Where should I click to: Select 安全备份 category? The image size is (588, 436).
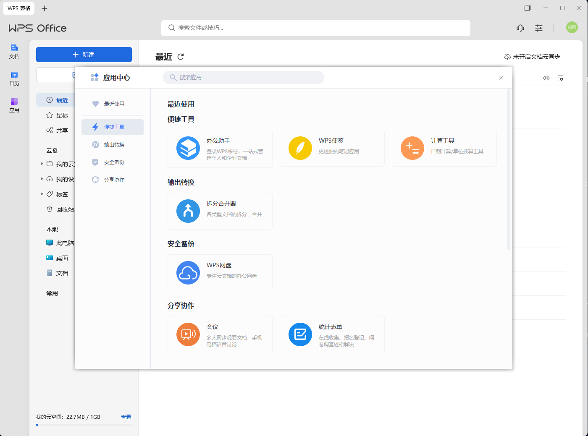click(x=113, y=162)
